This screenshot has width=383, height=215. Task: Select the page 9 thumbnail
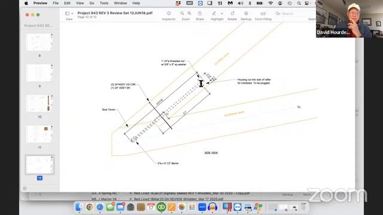pyautogui.click(x=39, y=73)
